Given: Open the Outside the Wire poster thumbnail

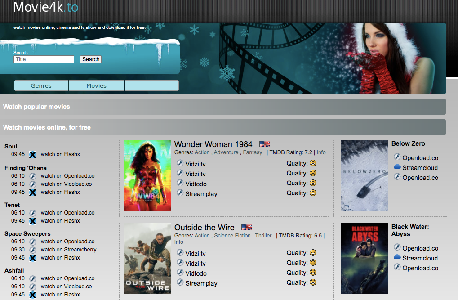Looking at the screenshot, I should (x=147, y=259).
